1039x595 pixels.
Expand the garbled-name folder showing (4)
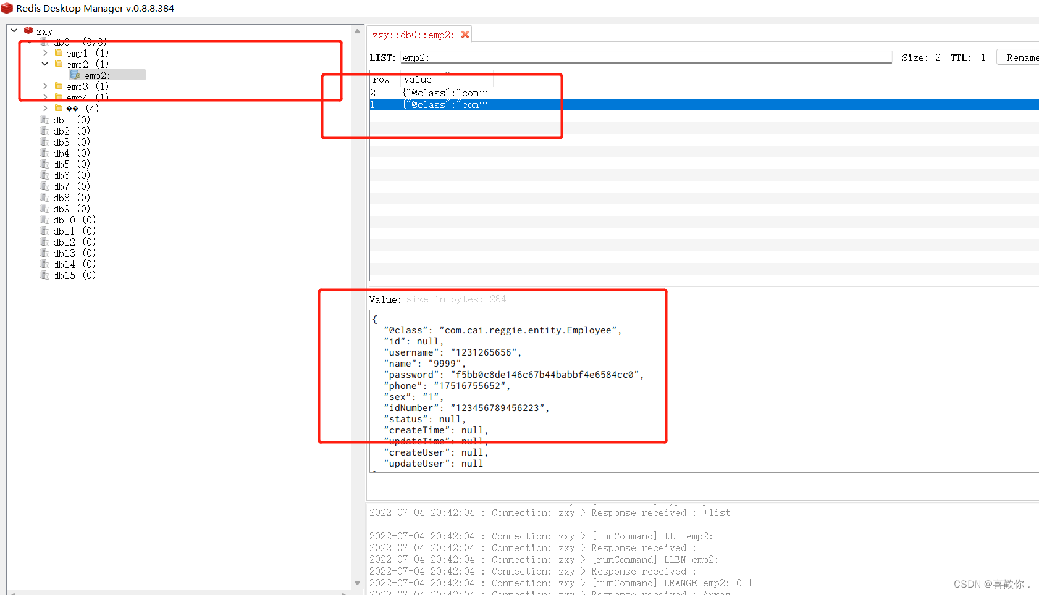(x=44, y=108)
